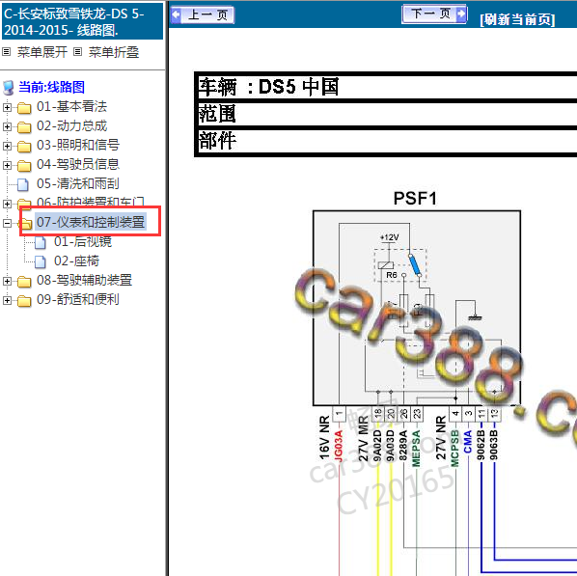The height and width of the screenshot is (576, 577).
Task: Click the computer icon beside 当前:线路图
Action: click(x=9, y=88)
